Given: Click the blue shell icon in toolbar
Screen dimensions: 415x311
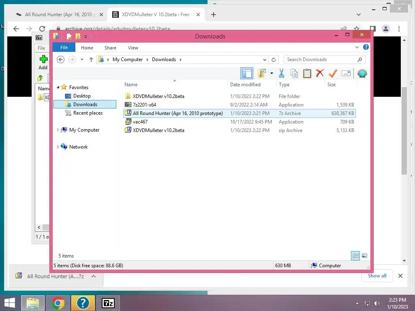Looking at the screenshot, I should (x=362, y=73).
